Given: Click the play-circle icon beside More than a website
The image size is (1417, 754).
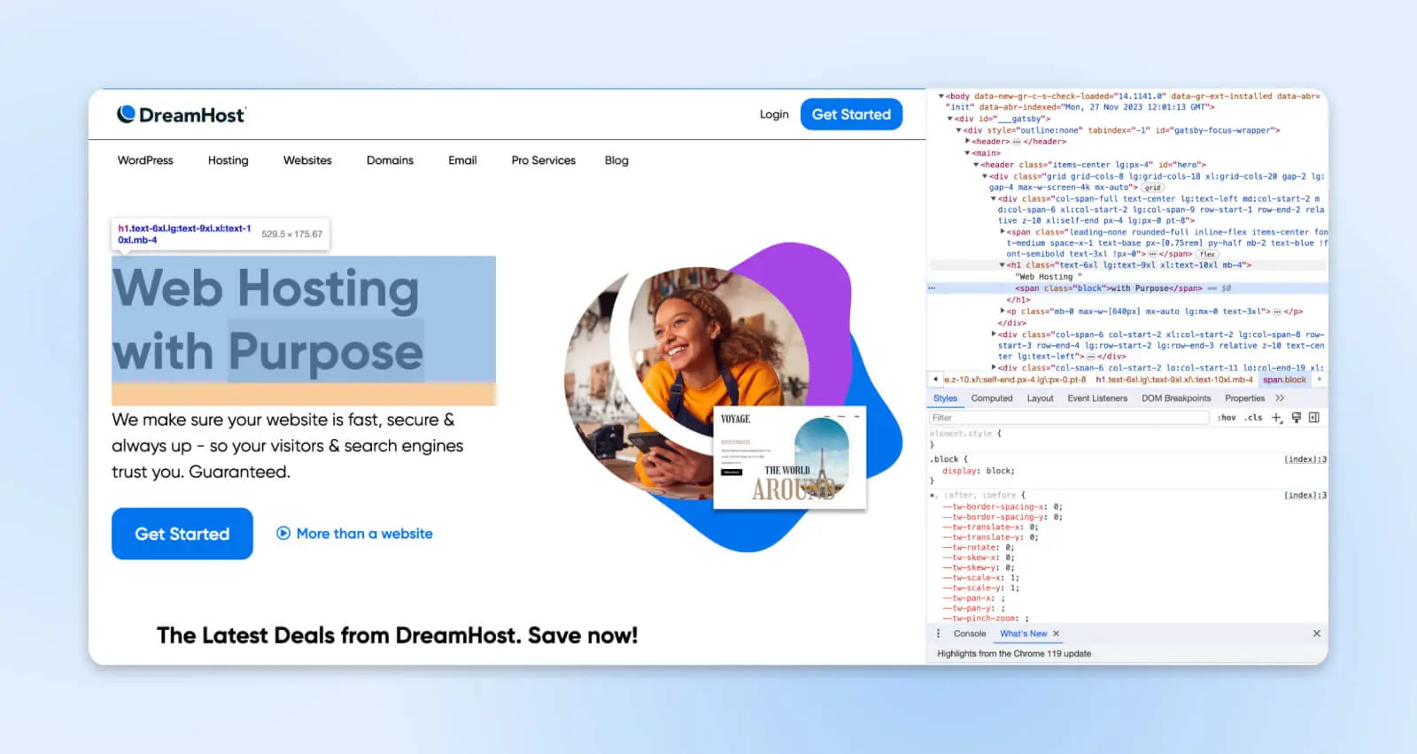Looking at the screenshot, I should pos(283,533).
